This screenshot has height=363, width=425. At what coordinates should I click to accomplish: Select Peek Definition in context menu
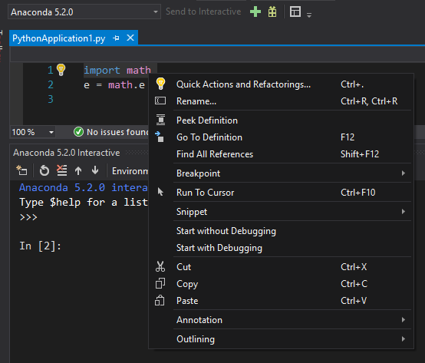pos(281,120)
